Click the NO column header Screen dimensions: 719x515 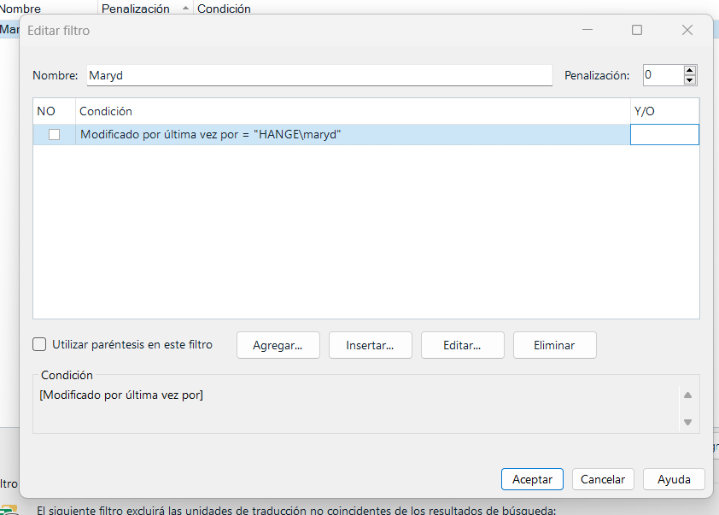43,111
